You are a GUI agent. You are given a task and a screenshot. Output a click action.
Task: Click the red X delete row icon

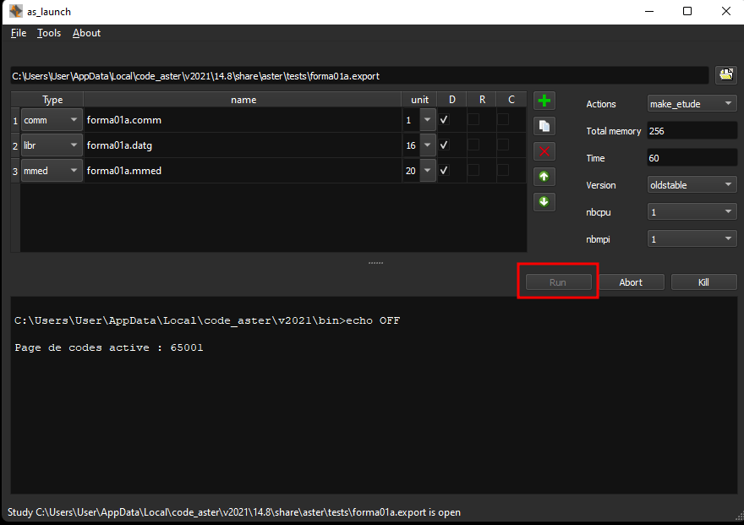coord(544,152)
